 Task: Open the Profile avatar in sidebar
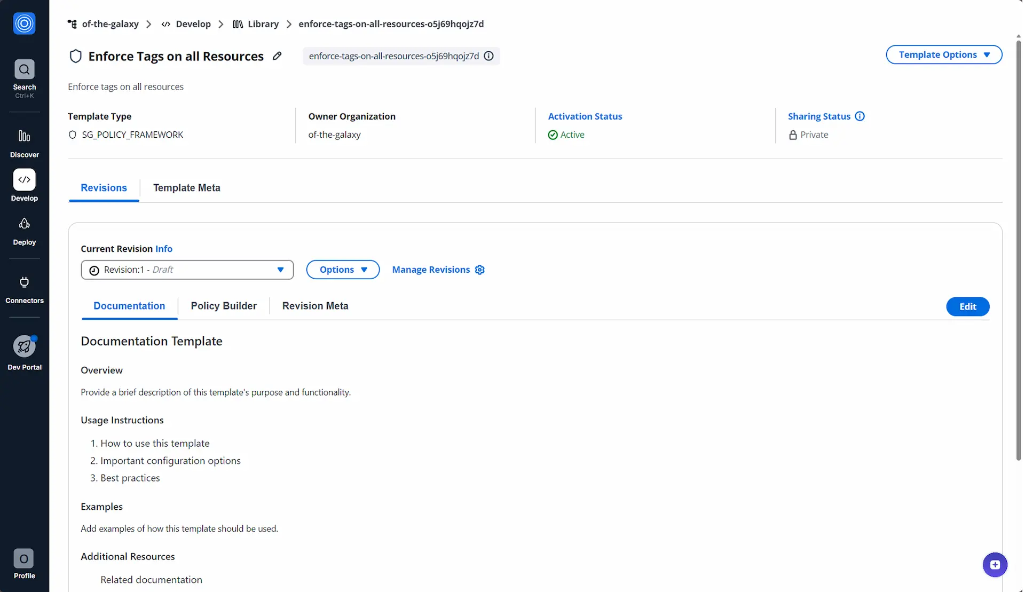click(24, 559)
